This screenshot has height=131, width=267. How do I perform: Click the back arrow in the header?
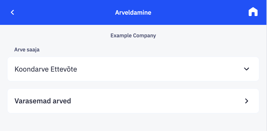12,12
